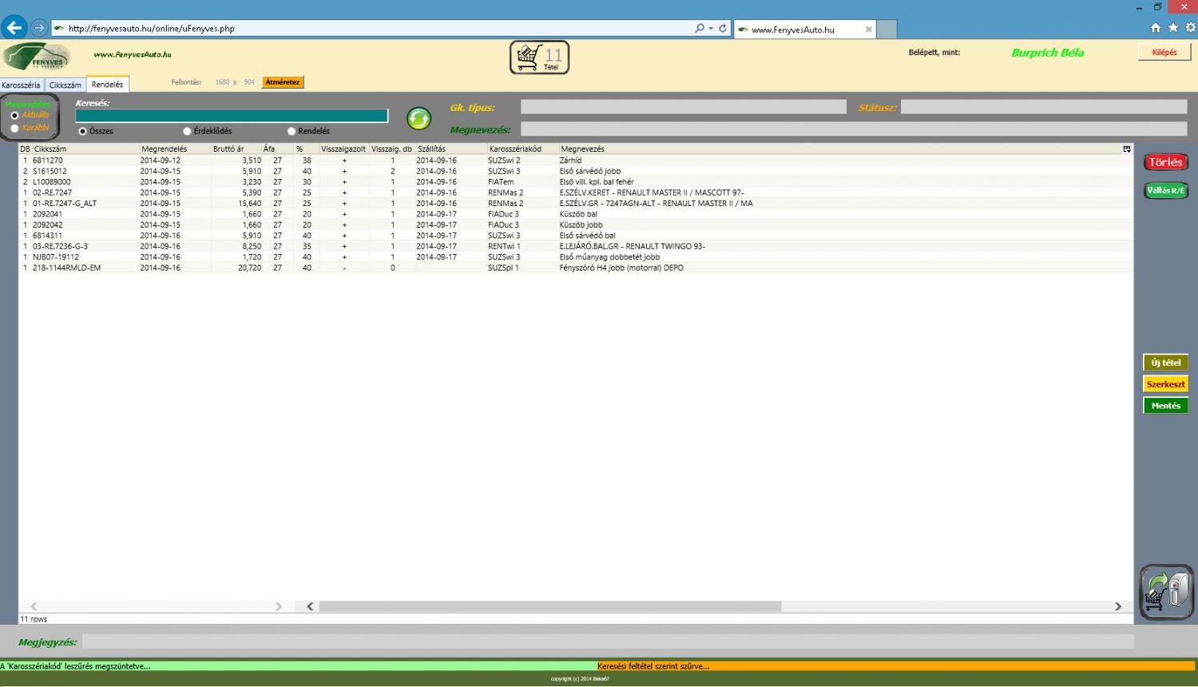The image size is (1198, 687).
Task: Switch to the Cikkszám tab
Action: (x=65, y=85)
